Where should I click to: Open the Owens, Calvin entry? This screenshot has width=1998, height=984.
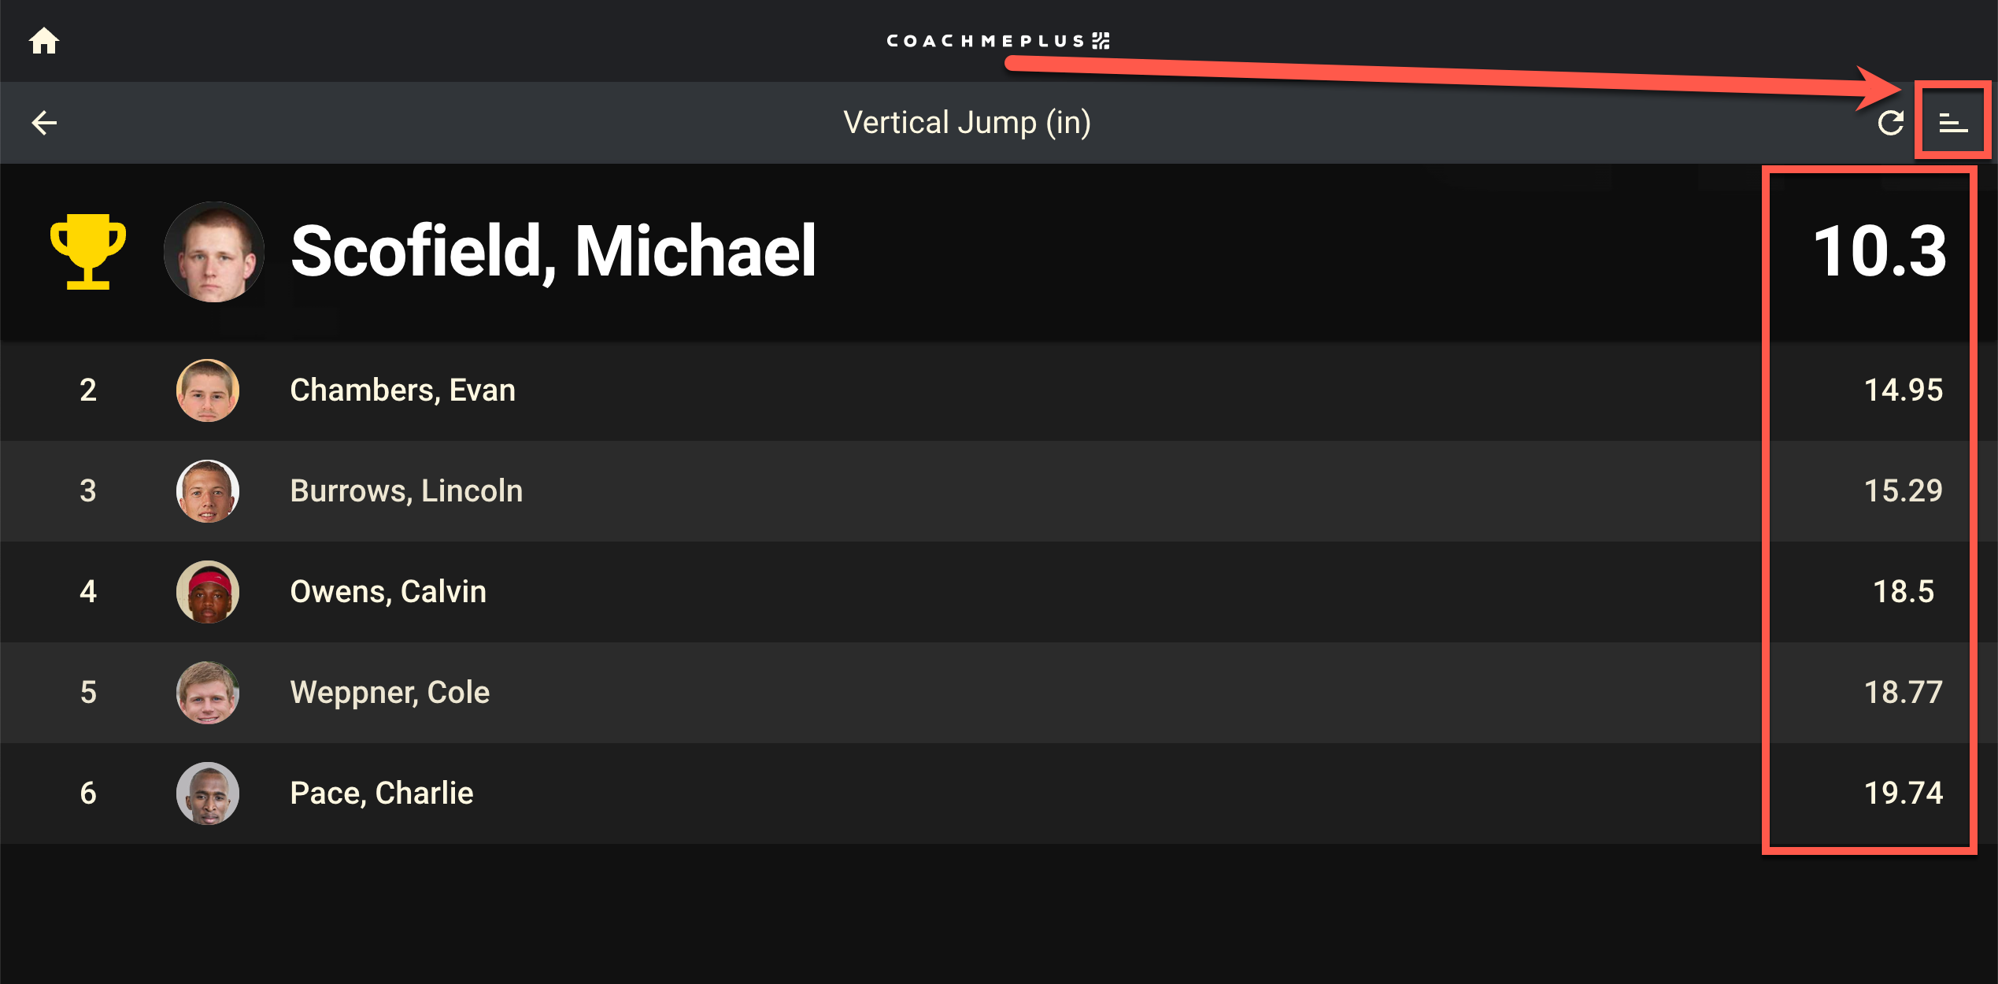(x=388, y=592)
